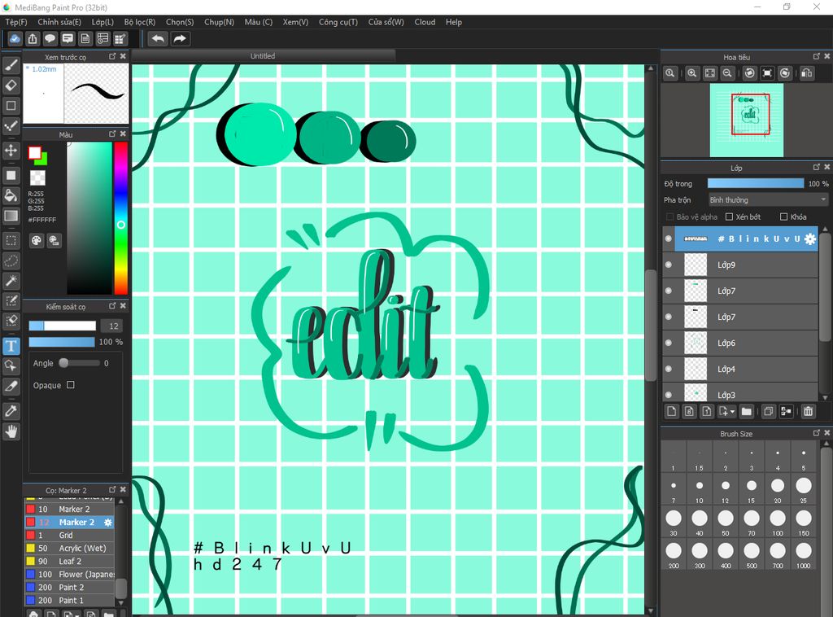Select the Text tool
Image resolution: width=833 pixels, height=617 pixels.
pos(11,346)
